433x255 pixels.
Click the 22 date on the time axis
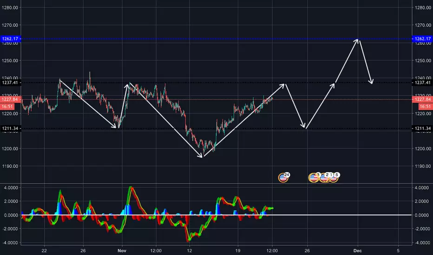[44, 250]
